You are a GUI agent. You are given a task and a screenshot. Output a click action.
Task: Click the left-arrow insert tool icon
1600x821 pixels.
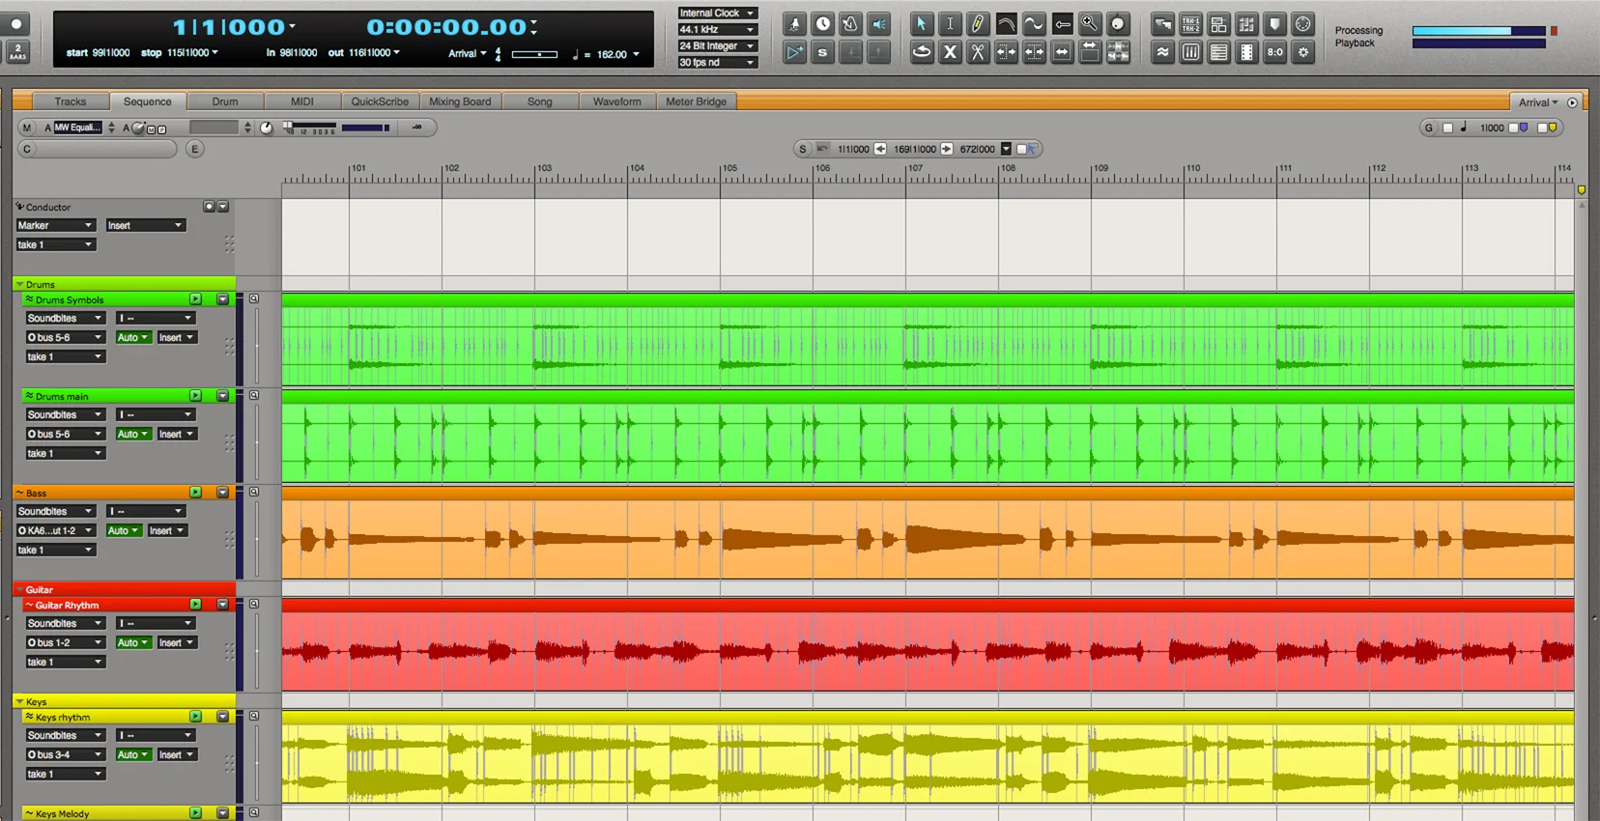pyautogui.click(x=1062, y=24)
